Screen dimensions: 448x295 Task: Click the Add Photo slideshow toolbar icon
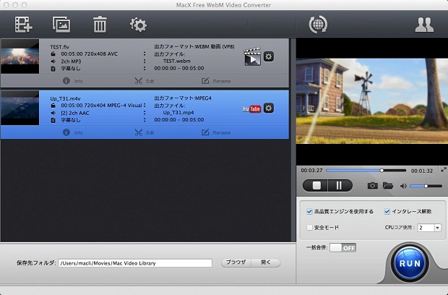[x=61, y=25]
